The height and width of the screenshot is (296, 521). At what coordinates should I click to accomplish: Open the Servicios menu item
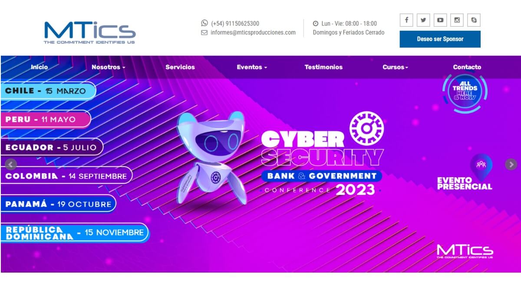(180, 67)
